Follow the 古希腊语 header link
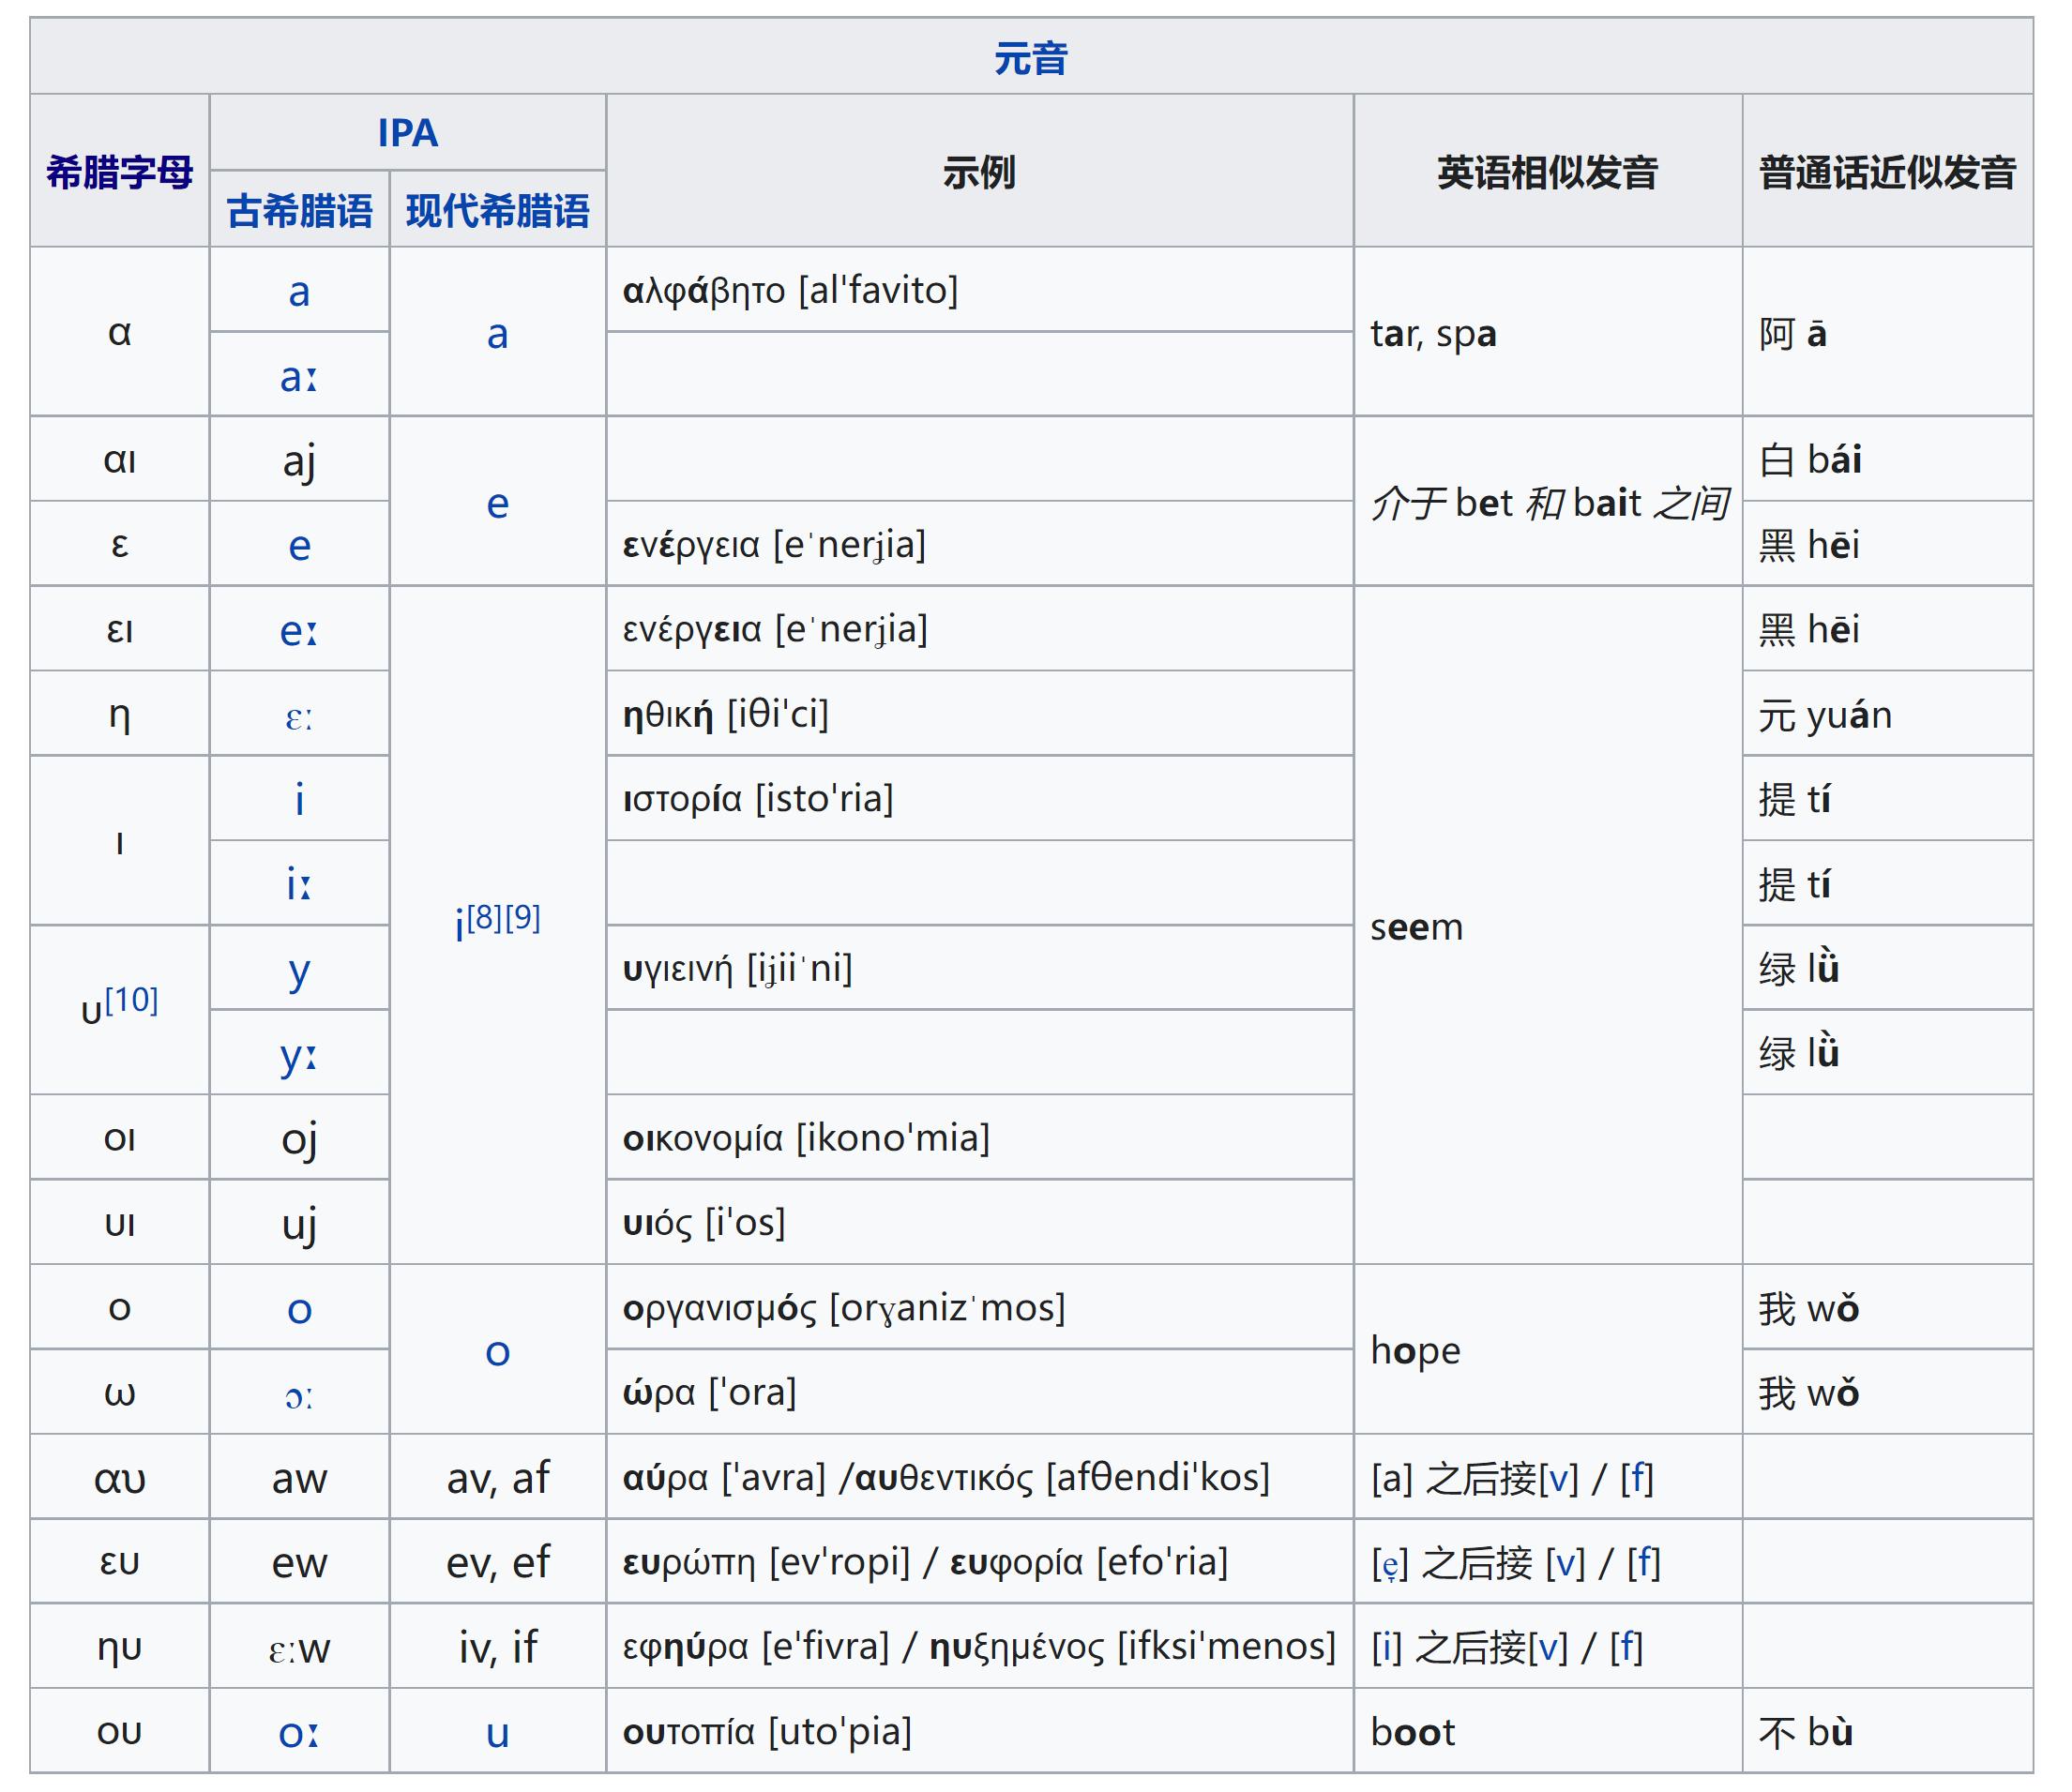 point(299,208)
